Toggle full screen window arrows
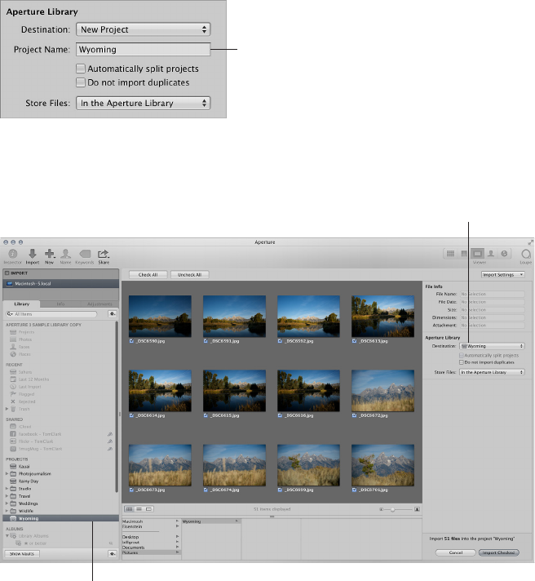 click(530, 242)
